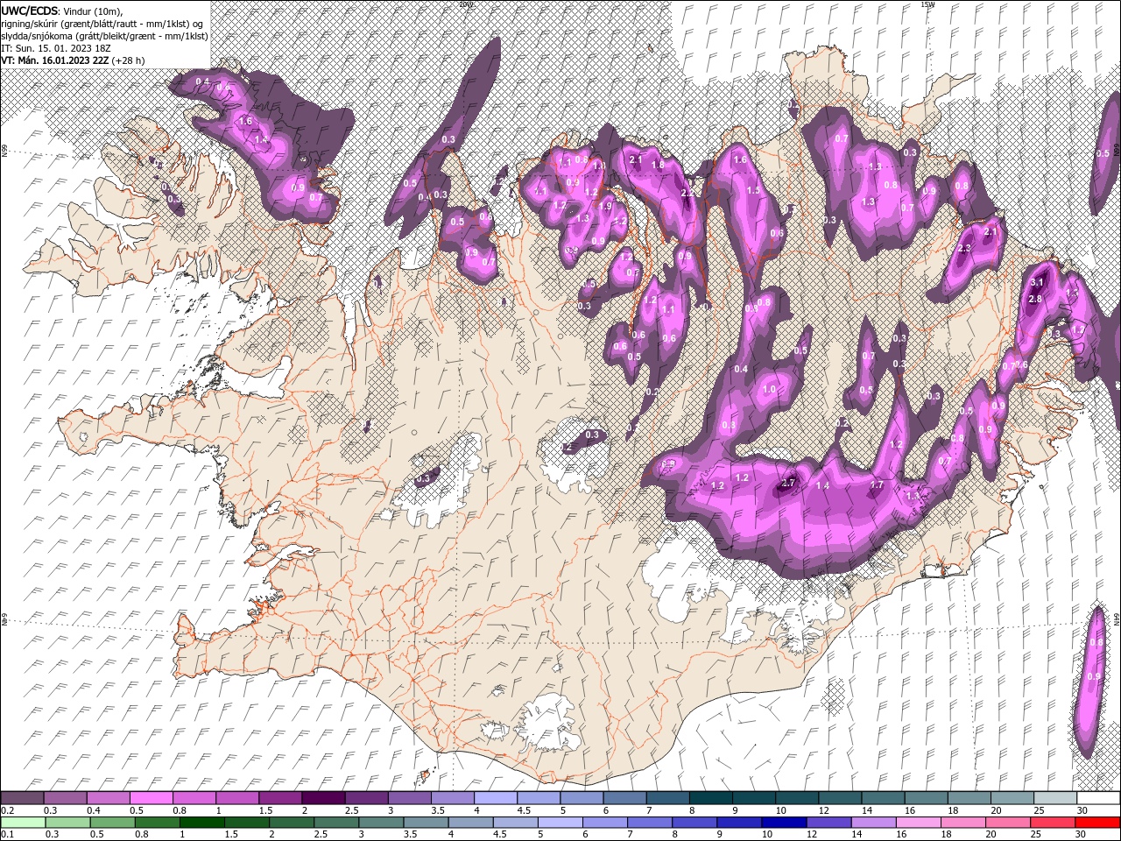
Task: Select the 0.3–0.5 green rain swatch
Action: 67,823
